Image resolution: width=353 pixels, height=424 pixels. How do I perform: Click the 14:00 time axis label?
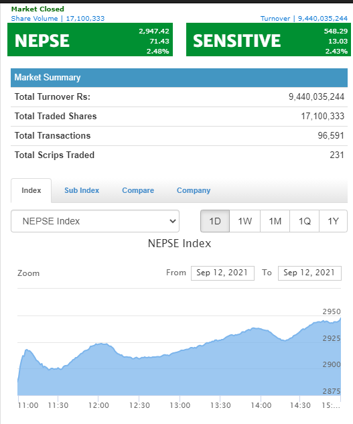[x=261, y=405]
